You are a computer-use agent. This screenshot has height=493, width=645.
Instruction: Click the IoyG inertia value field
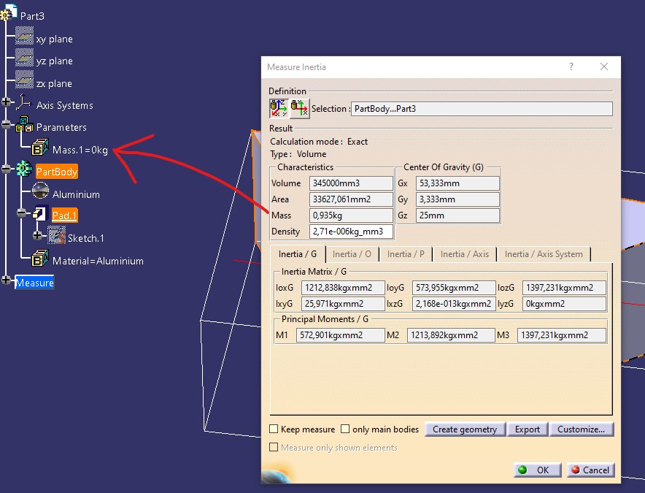454,288
